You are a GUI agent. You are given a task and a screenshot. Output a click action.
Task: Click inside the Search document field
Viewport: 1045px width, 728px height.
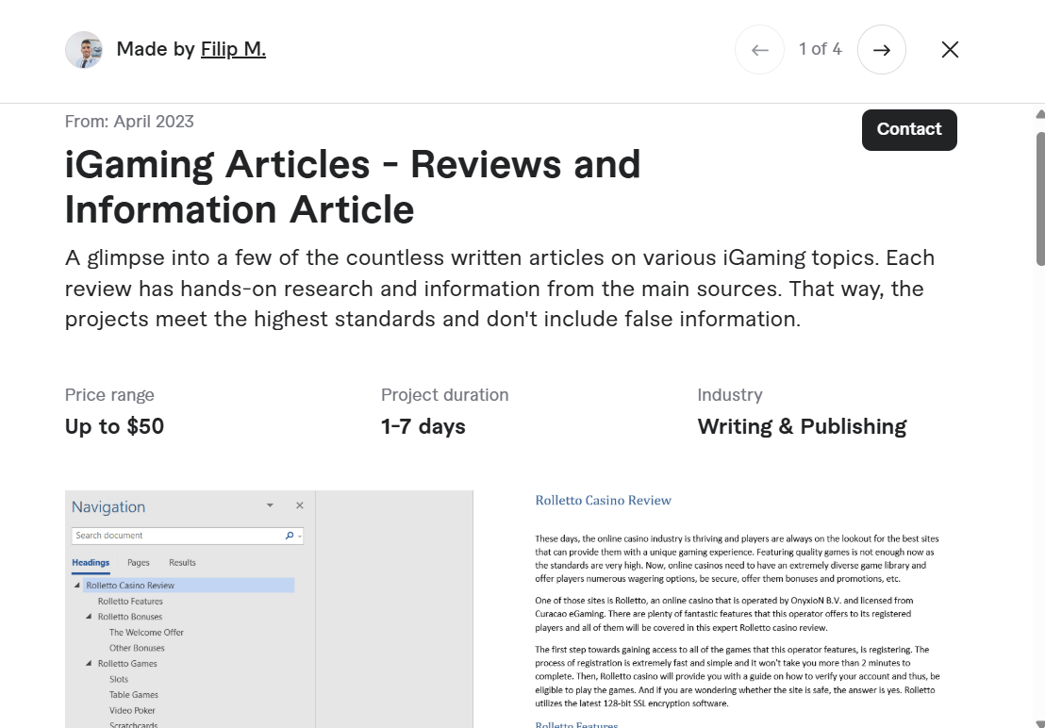(x=170, y=535)
